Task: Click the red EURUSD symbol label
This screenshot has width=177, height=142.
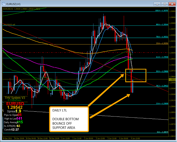Action: tap(15, 103)
